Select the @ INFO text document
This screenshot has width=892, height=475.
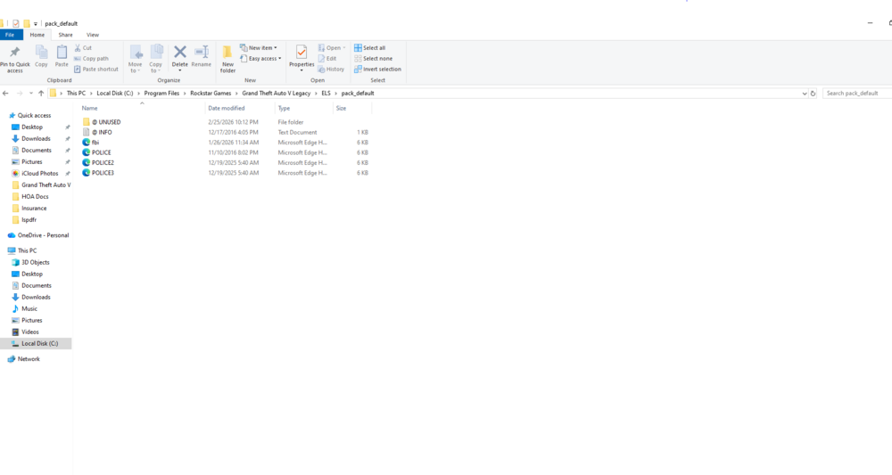click(x=102, y=133)
